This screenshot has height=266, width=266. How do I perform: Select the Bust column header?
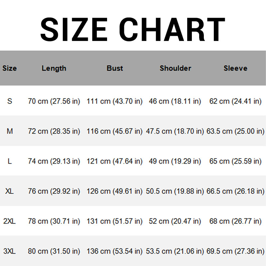115,68
